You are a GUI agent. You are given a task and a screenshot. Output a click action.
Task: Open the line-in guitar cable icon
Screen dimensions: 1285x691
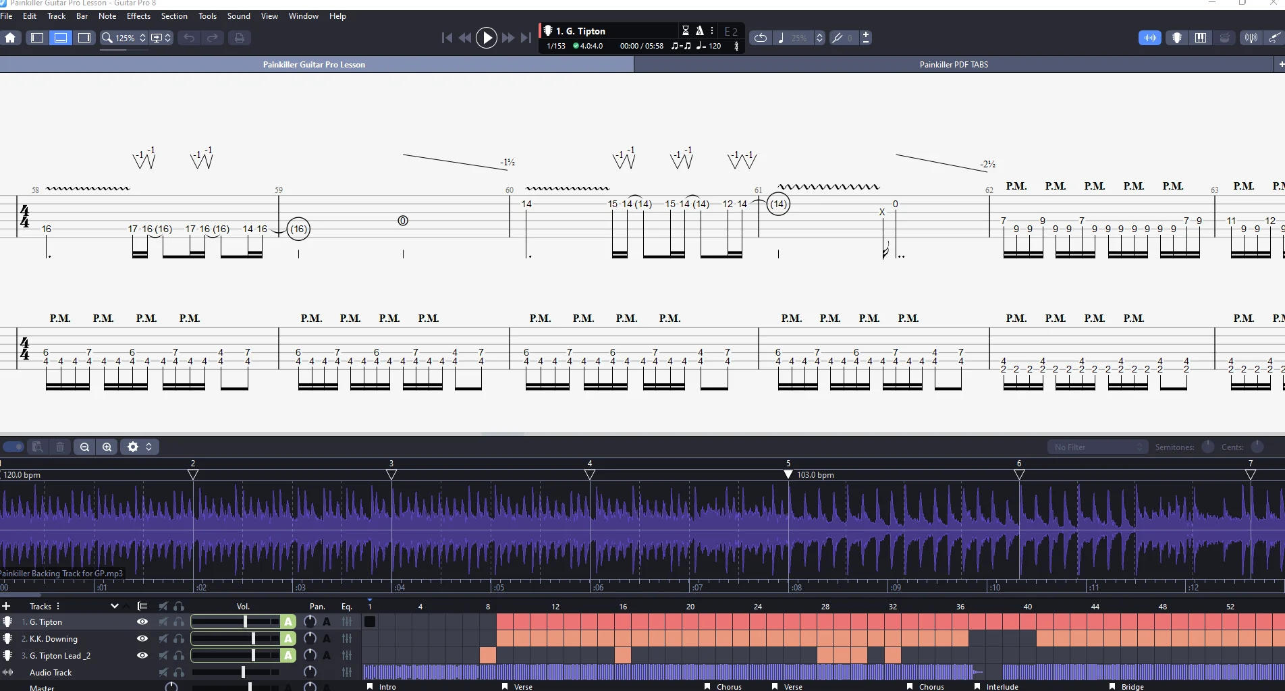[x=1274, y=38]
